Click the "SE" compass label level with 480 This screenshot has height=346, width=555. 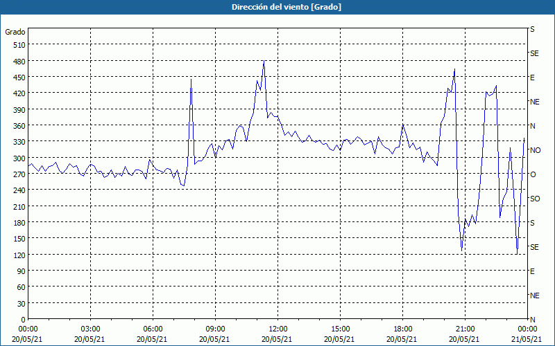pos(534,53)
